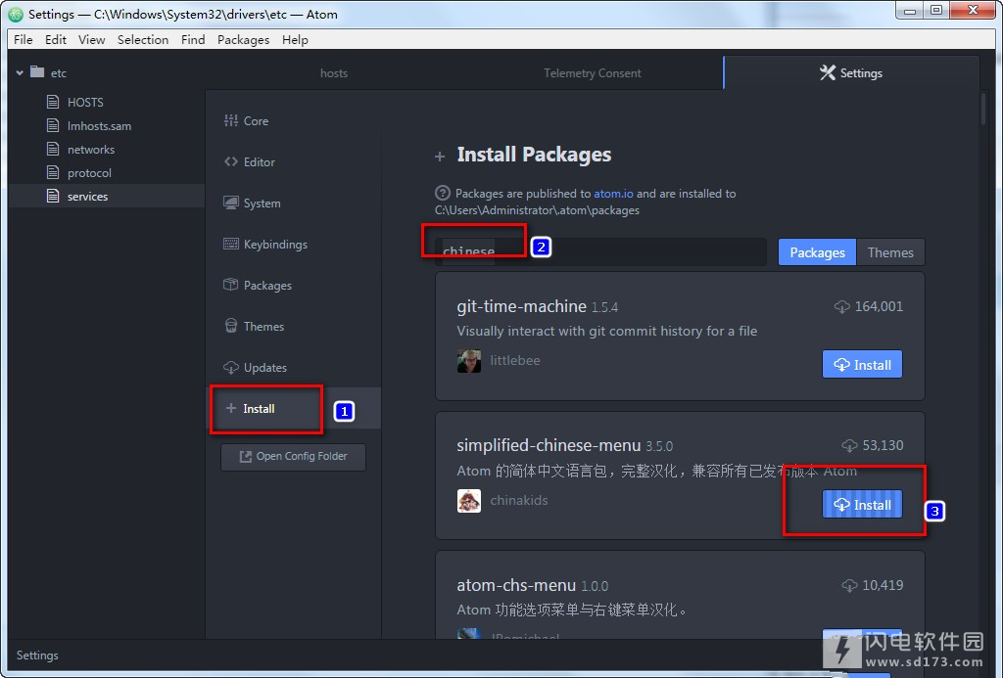1003x678 pixels.
Task: Click the plus icon beside Install Packages
Action: point(440,157)
